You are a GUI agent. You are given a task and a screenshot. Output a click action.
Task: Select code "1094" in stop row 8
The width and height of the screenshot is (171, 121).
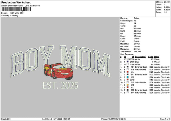151,77
